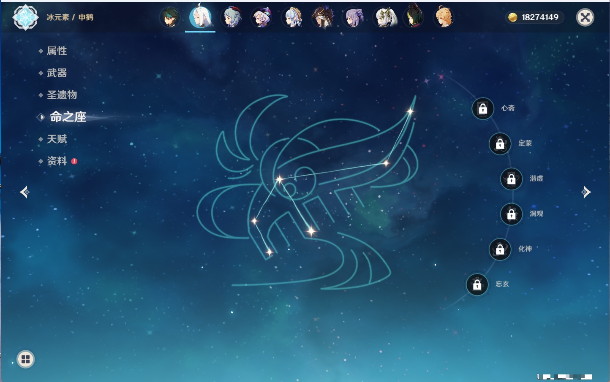This screenshot has width=610, height=382.
Task: Select Xiao's portrait in the character bar
Action: [170, 17]
